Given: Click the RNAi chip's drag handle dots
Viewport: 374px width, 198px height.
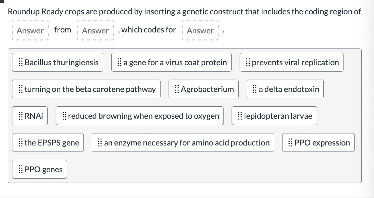Looking at the screenshot, I should click(x=20, y=116).
